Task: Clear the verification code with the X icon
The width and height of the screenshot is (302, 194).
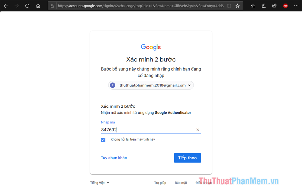Action: (198, 130)
